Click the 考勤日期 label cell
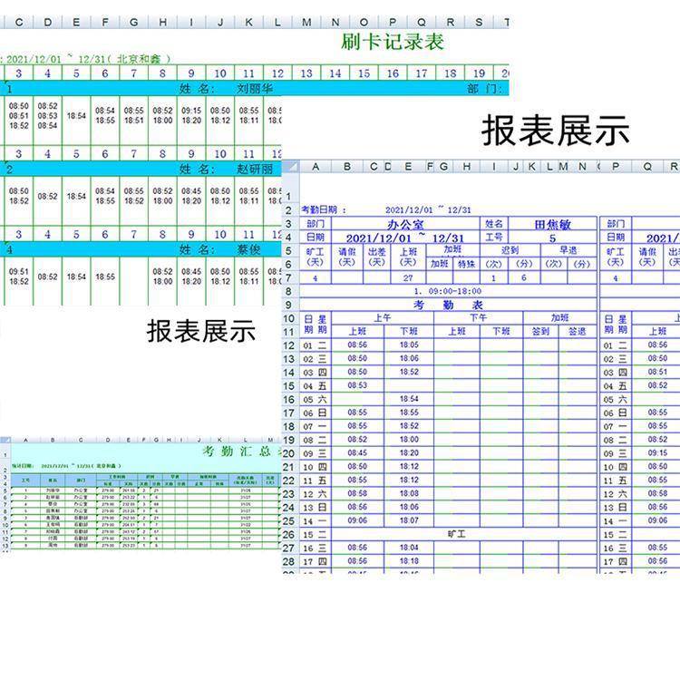 (x=324, y=210)
